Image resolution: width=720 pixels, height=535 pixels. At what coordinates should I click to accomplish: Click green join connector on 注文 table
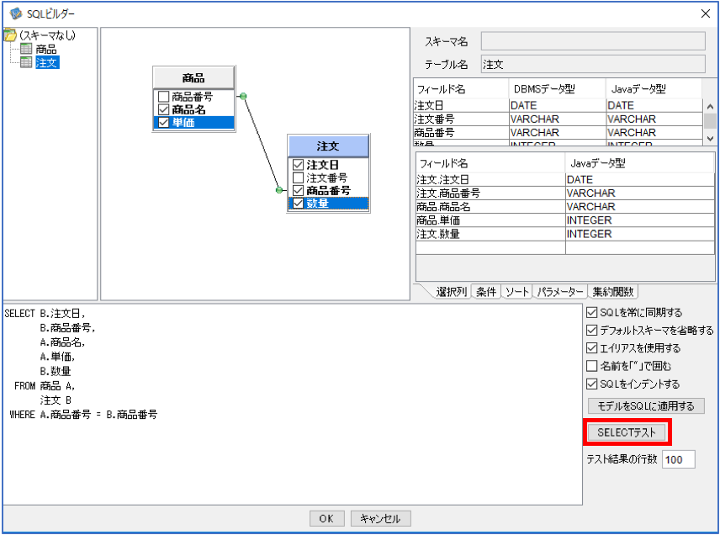(278, 189)
